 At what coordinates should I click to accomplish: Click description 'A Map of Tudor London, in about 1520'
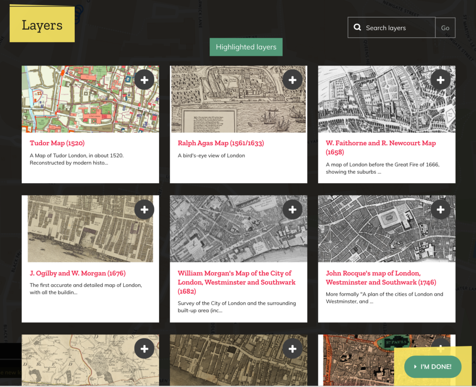[x=77, y=159]
